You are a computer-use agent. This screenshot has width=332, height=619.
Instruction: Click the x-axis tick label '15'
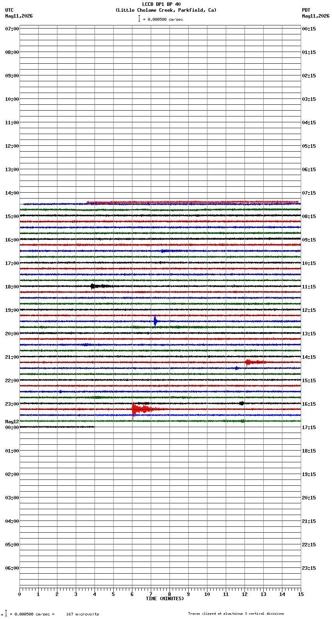pyautogui.click(x=301, y=594)
